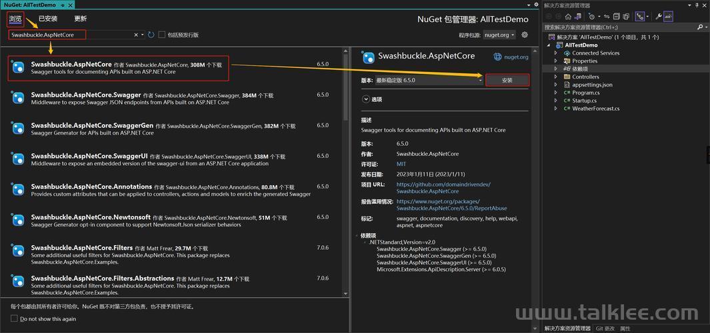Screen dimensions: 710x333
Task: Click the scrollbar up arrow in package list
Action: [x=347, y=50]
